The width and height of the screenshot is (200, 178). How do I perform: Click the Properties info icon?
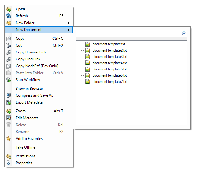click(x=8, y=163)
